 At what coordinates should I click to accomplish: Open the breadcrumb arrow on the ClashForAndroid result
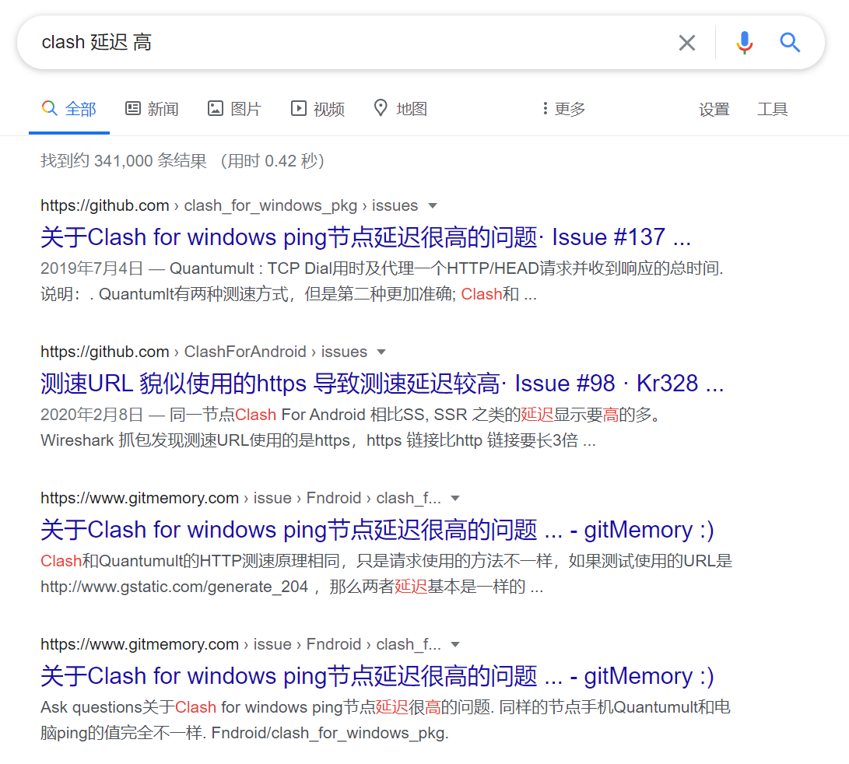pos(381,352)
